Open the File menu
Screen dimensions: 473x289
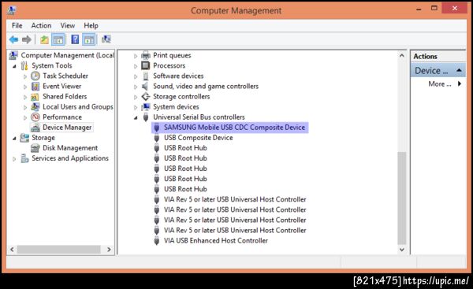pyautogui.click(x=17, y=26)
